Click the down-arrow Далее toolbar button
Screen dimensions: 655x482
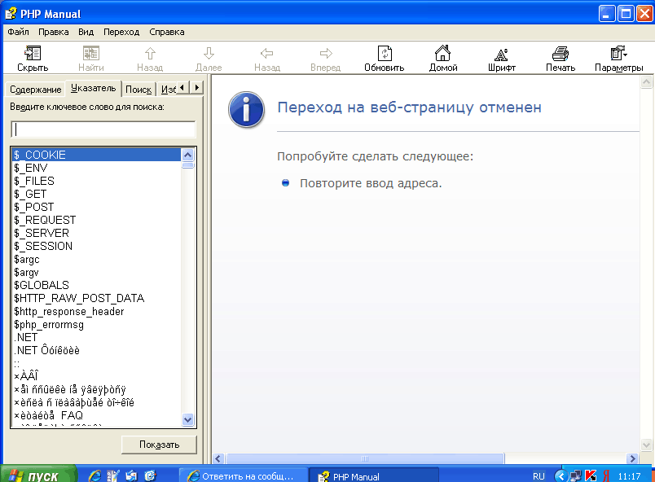[x=209, y=59]
